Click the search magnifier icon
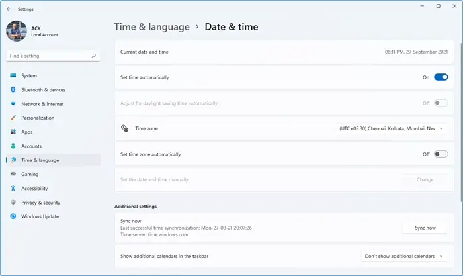This screenshot has width=463, height=276. [x=94, y=56]
